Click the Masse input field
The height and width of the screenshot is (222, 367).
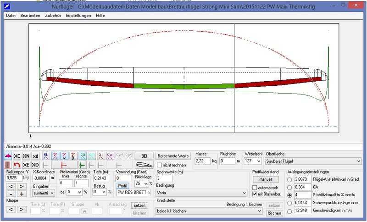click(x=202, y=161)
